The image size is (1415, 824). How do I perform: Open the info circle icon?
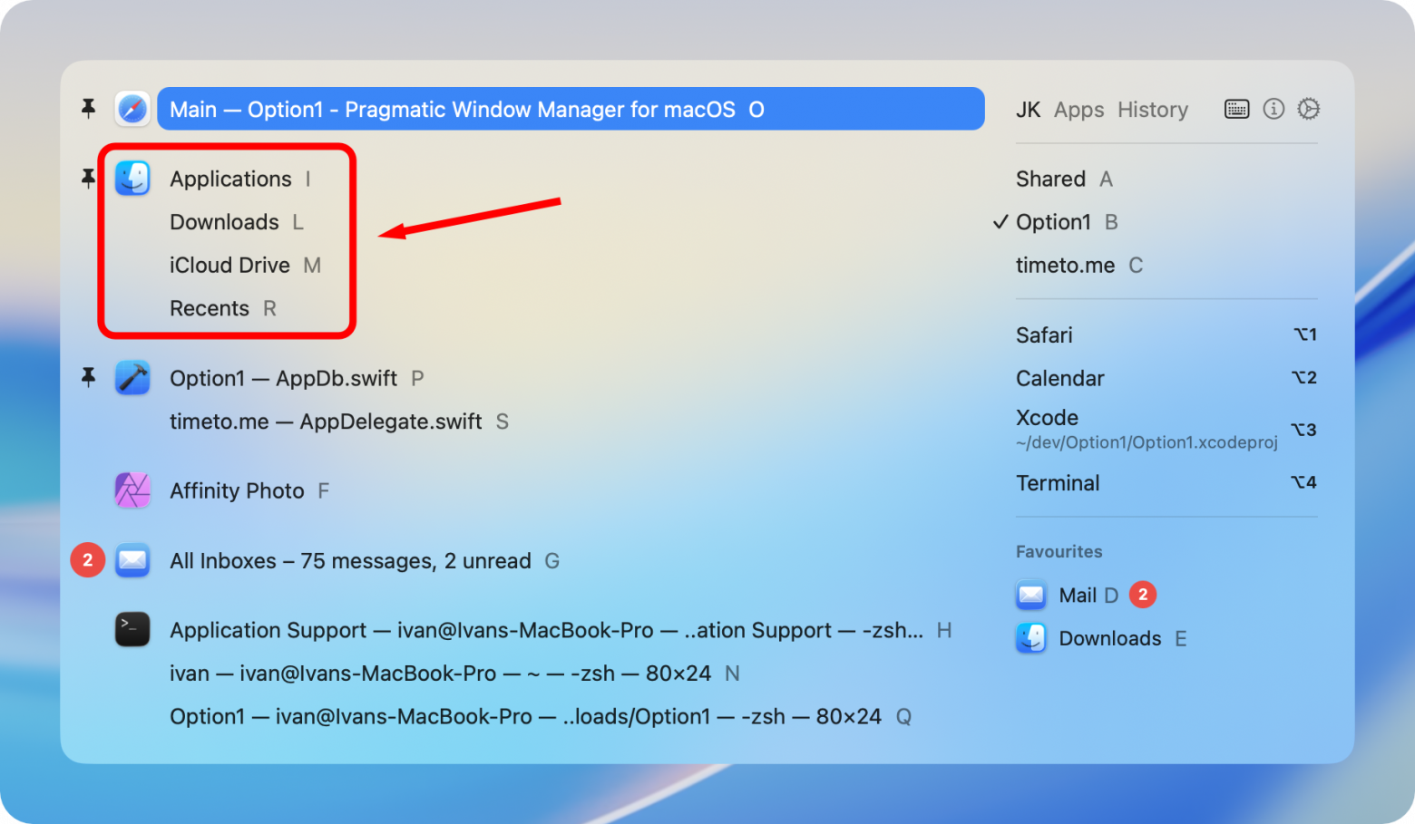click(1273, 109)
